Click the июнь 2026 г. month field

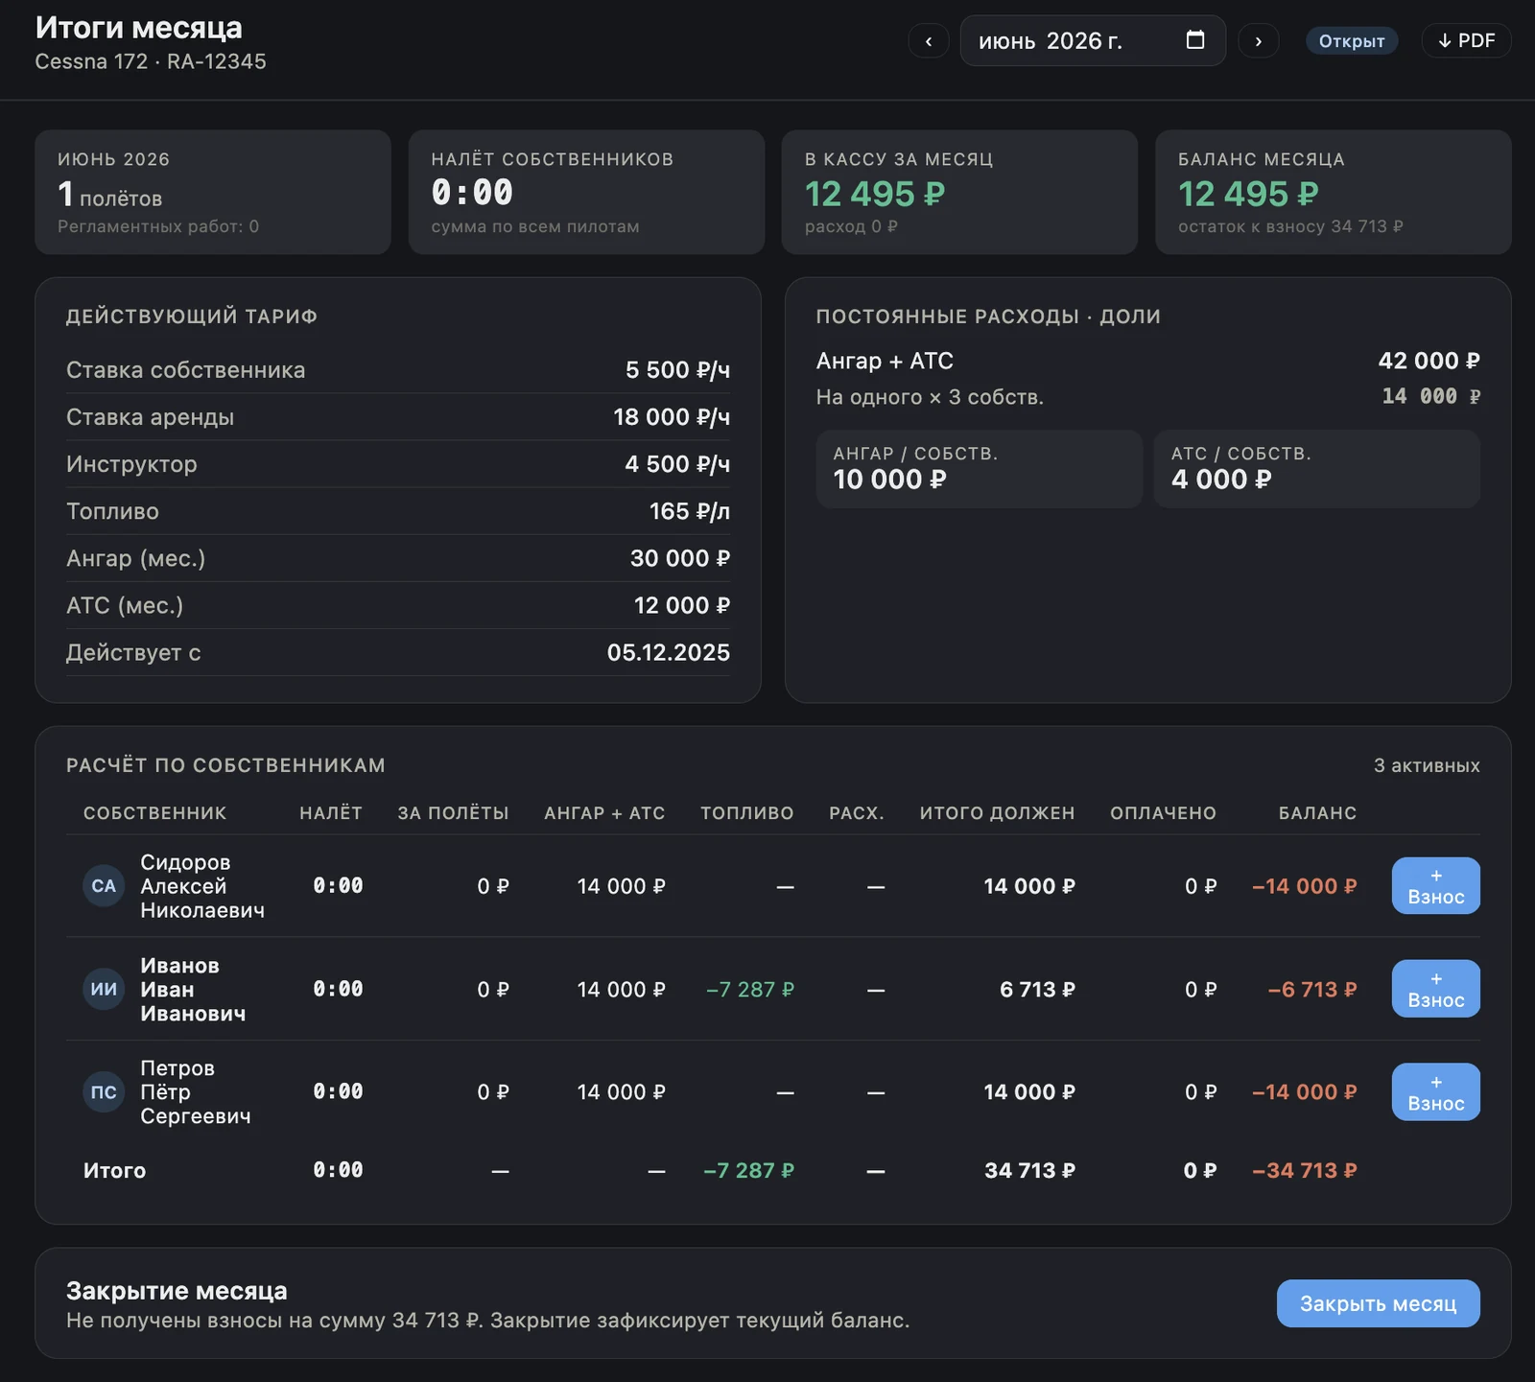point(1093,40)
